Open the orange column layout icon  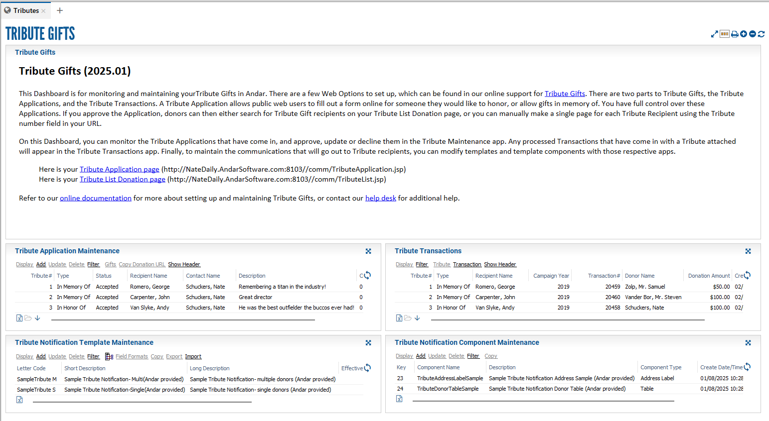tap(725, 34)
